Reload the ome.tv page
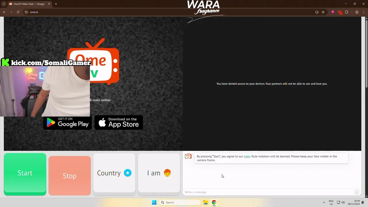Screen dimensions: 368x207 coord(18,12)
